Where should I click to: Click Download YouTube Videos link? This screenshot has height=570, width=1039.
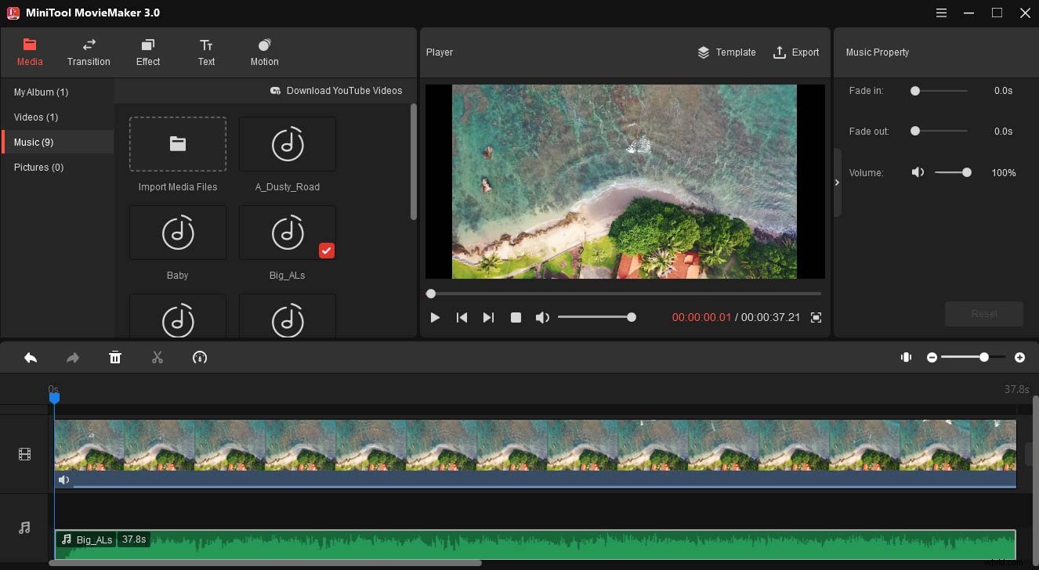tap(336, 91)
